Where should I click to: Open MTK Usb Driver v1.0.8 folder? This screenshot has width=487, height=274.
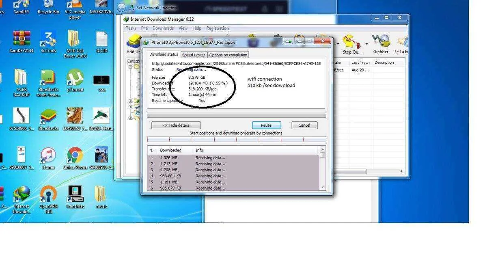pyautogui.click(x=75, y=44)
